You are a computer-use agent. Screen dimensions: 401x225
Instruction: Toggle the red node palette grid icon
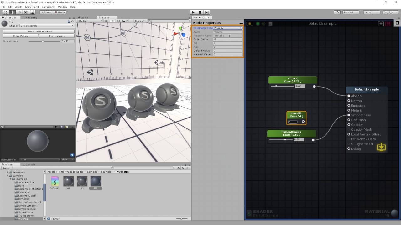point(388,23)
